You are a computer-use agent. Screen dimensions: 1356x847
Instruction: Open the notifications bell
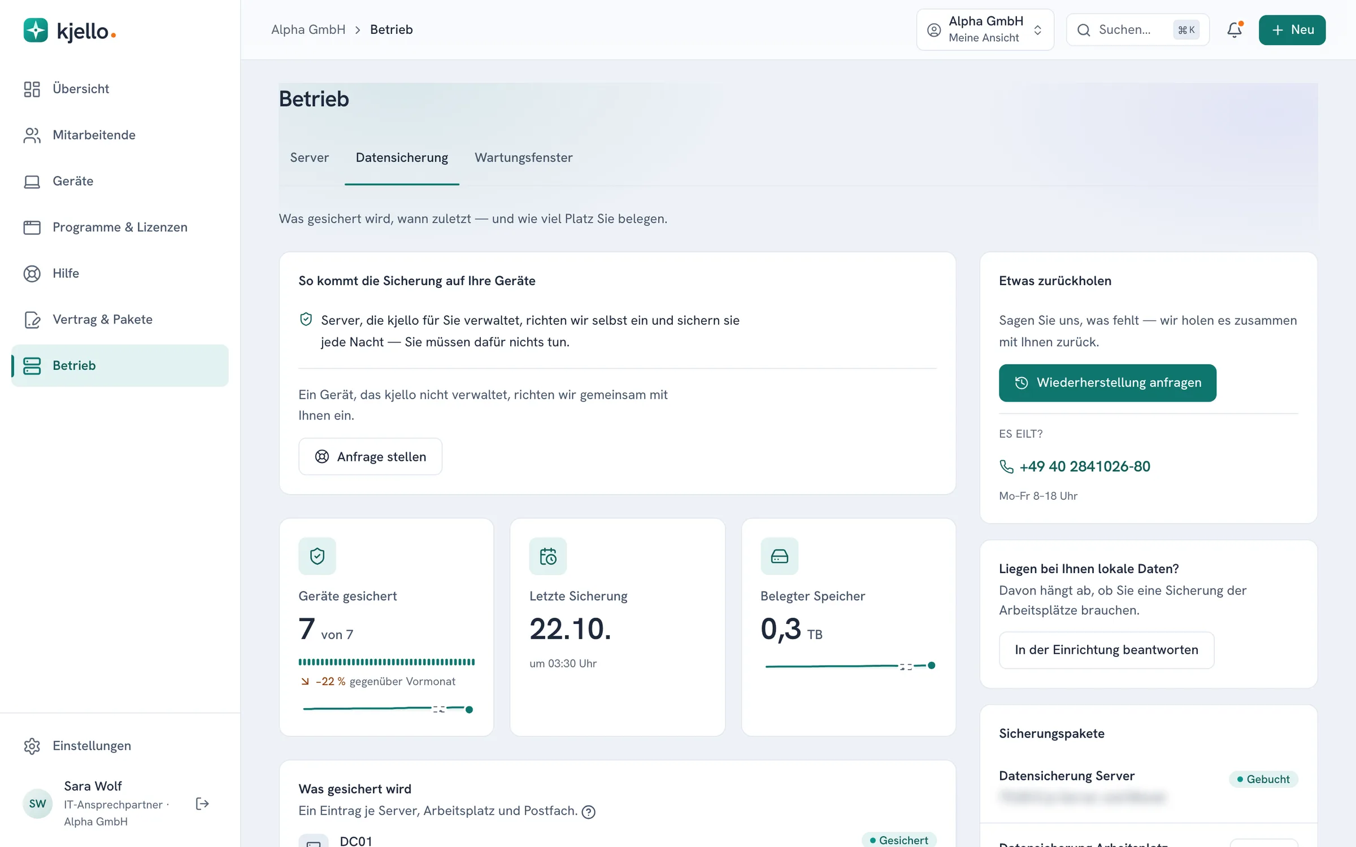pyautogui.click(x=1235, y=29)
